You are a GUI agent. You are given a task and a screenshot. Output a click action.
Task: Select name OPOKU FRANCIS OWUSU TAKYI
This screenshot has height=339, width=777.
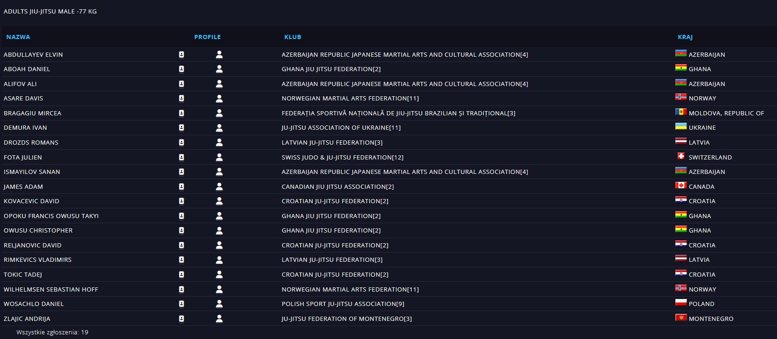pyautogui.click(x=51, y=216)
